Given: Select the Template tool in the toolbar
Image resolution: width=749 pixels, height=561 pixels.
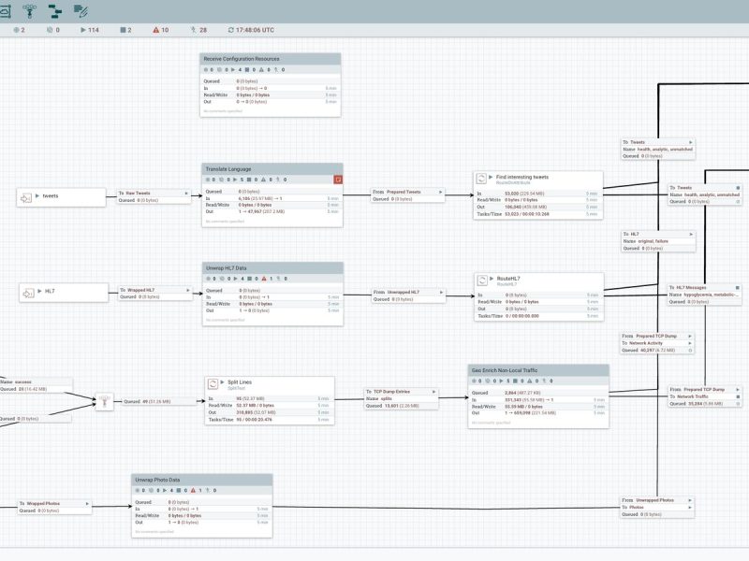Looking at the screenshot, I should click(55, 10).
